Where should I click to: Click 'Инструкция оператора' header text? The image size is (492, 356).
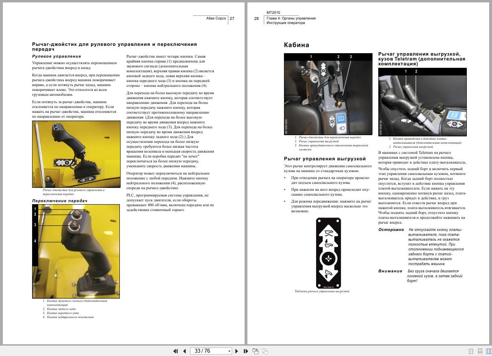click(x=286, y=23)
